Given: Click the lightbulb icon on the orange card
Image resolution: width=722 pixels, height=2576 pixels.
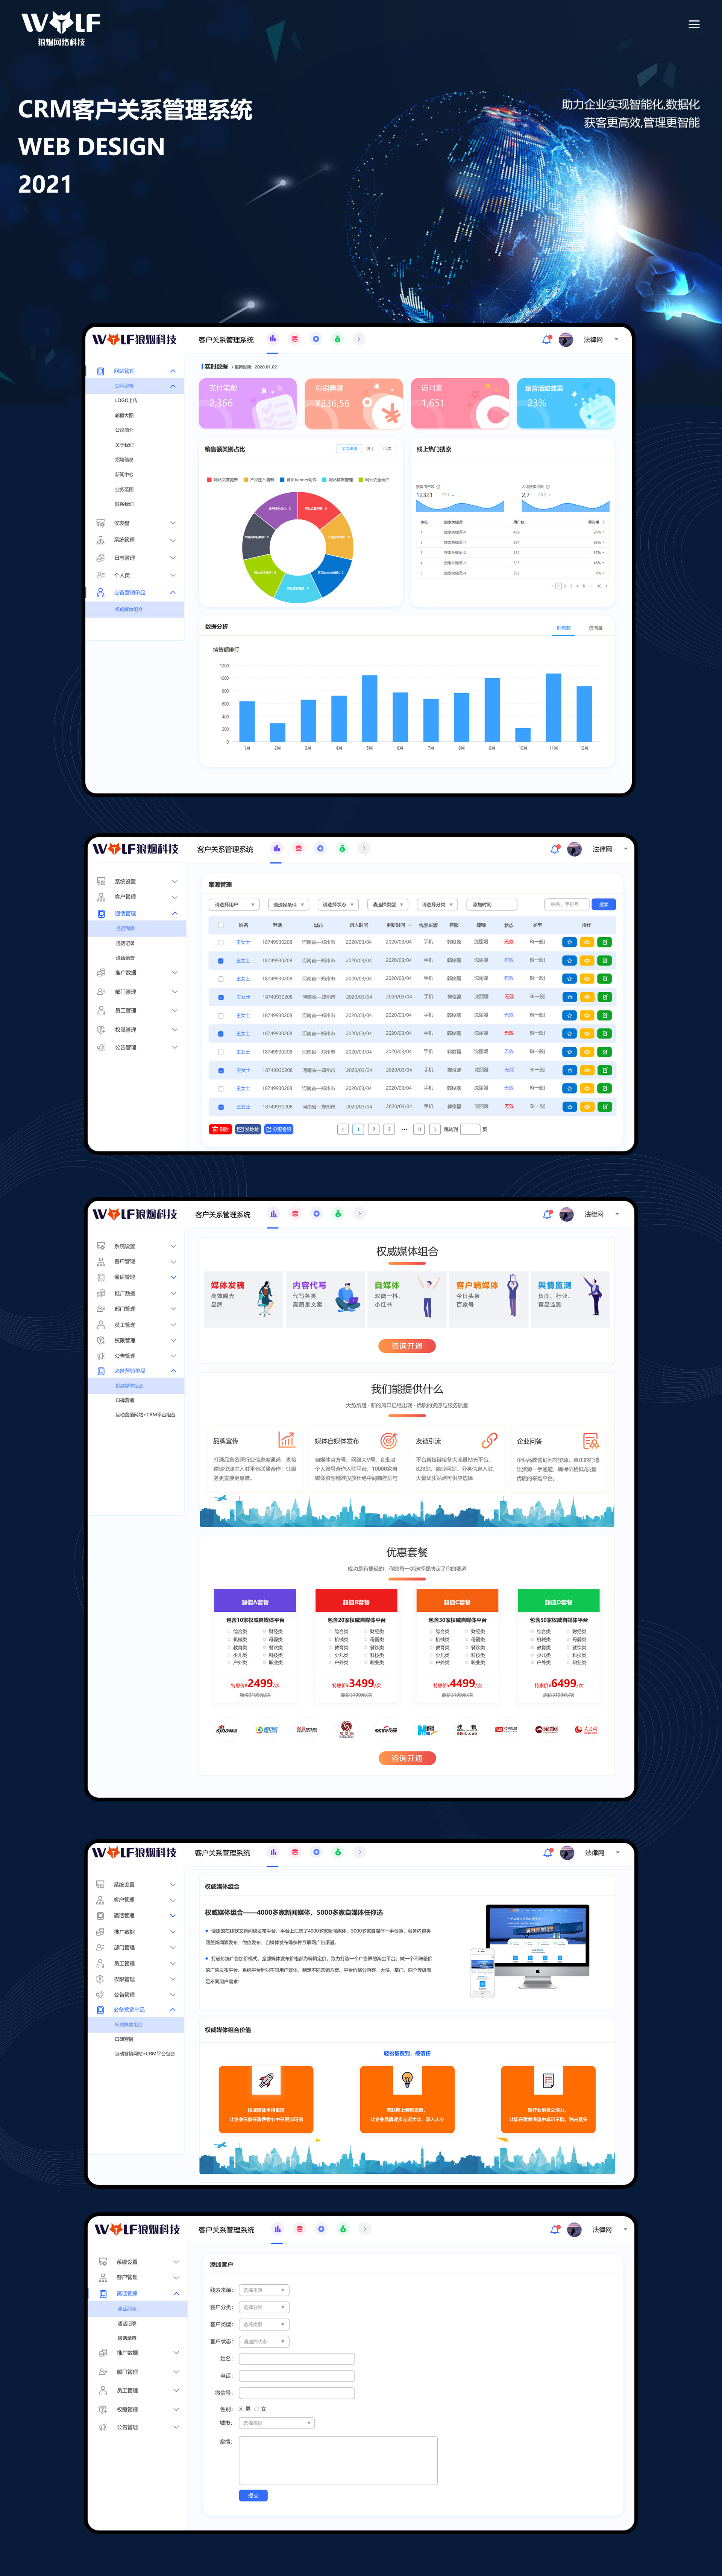Looking at the screenshot, I should (x=407, y=2080).
